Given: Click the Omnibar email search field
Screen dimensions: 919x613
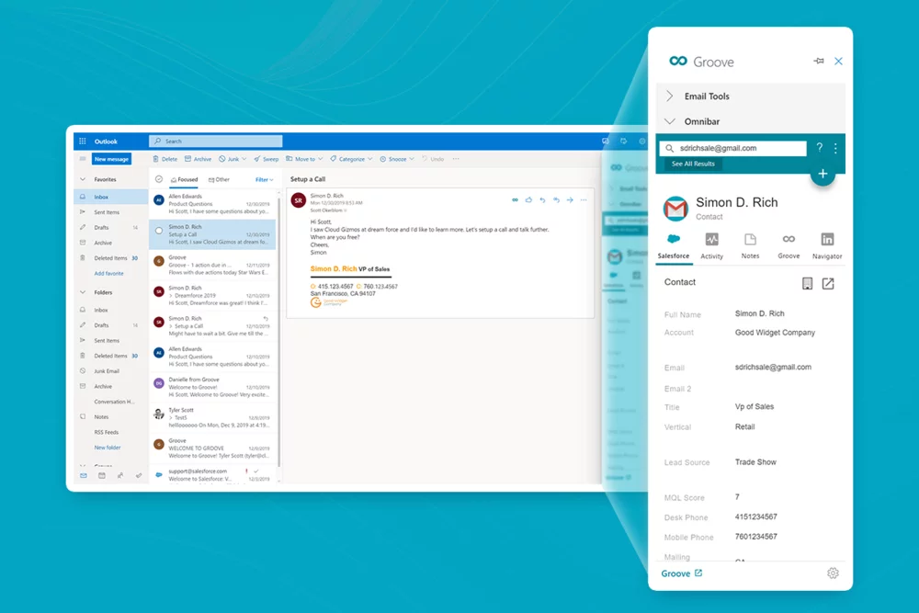Looking at the screenshot, I should tap(733, 148).
